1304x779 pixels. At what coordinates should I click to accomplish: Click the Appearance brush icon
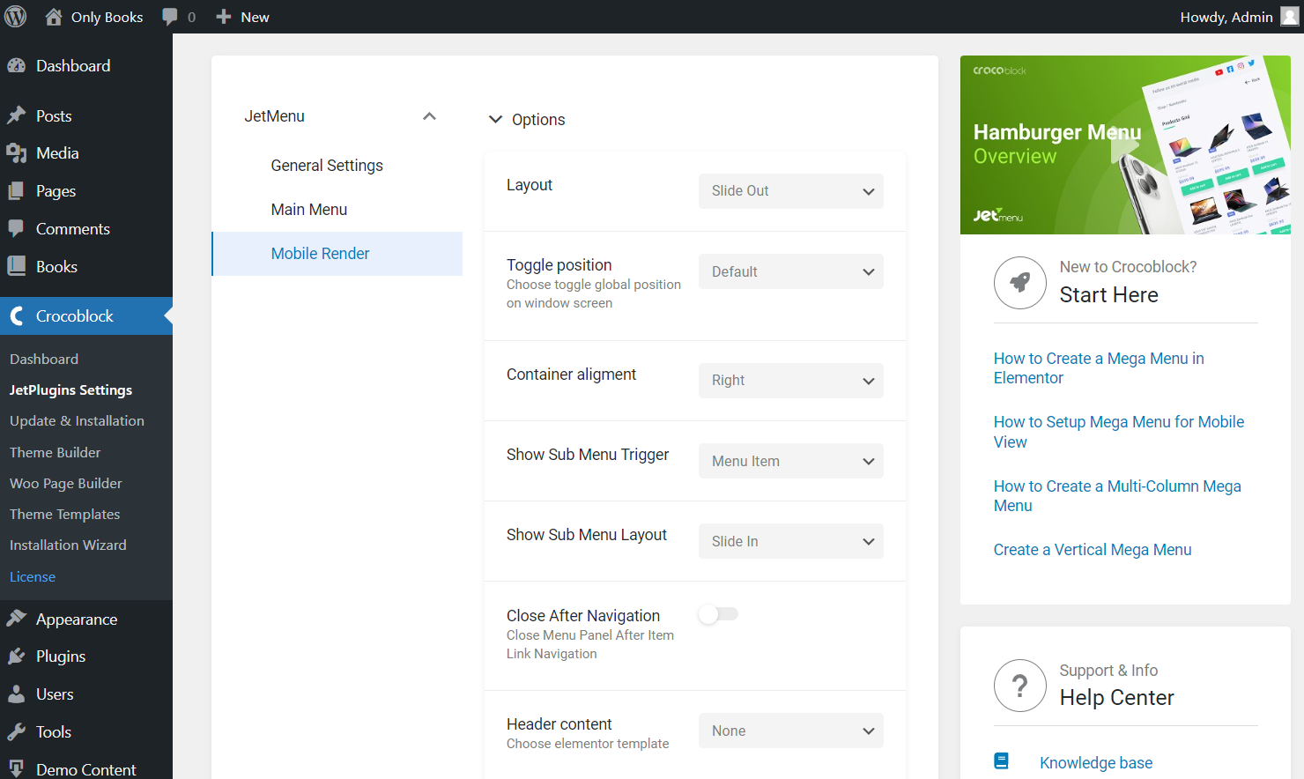point(16,619)
